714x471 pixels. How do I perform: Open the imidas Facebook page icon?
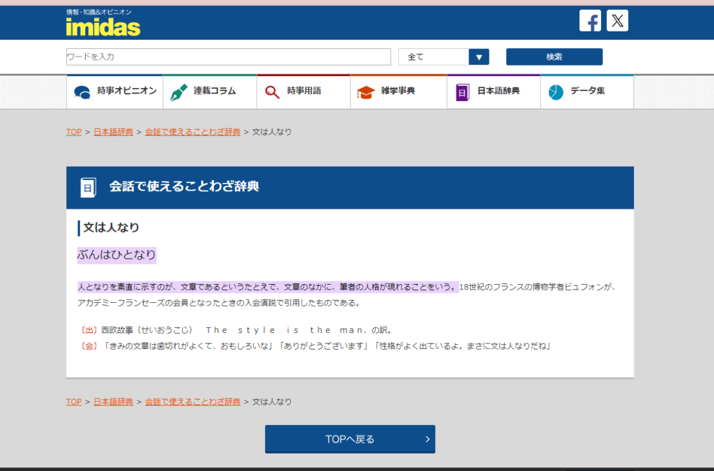590,21
